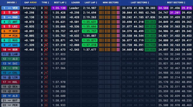Click the soft tyre icon in NOR row
The width and height of the screenshot is (193, 107).
pos(46,31)
